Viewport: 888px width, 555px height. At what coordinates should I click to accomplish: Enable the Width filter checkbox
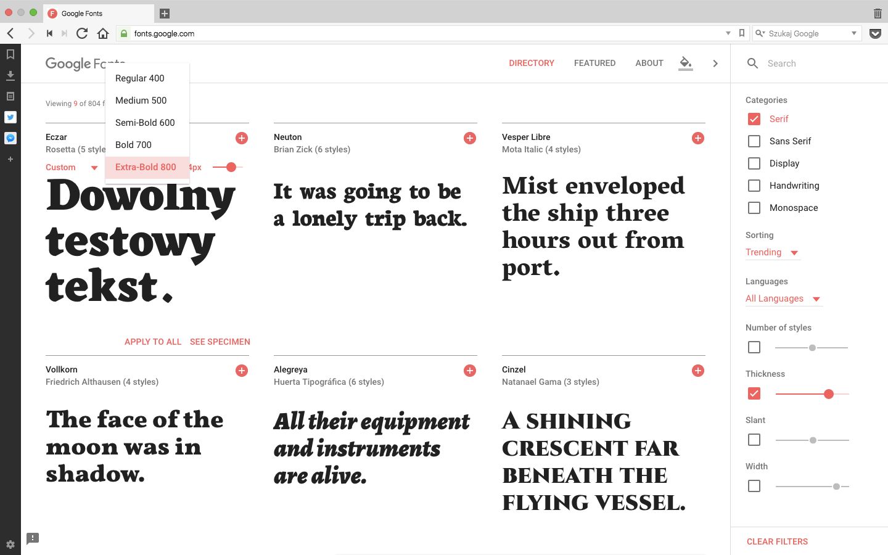(754, 486)
